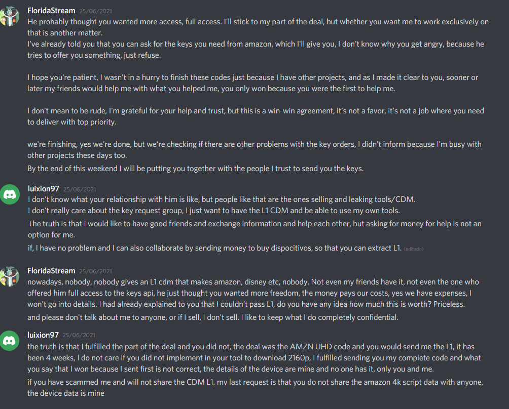This screenshot has width=509, height=409.
Task: Click FloridaStream's avatar on second message
Action: point(10,276)
